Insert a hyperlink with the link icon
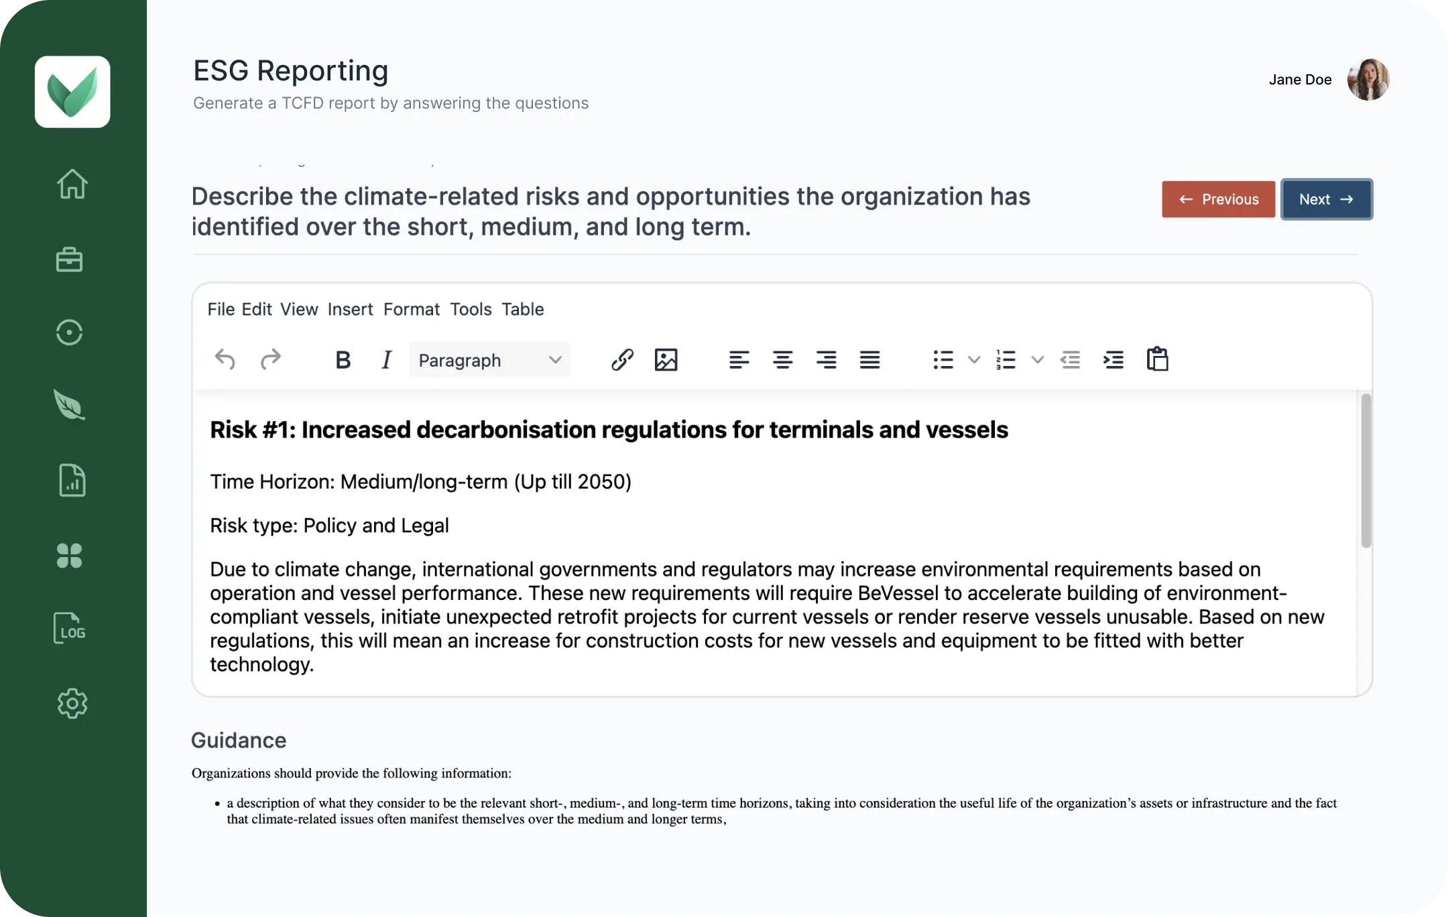The width and height of the screenshot is (1448, 917). 622,360
